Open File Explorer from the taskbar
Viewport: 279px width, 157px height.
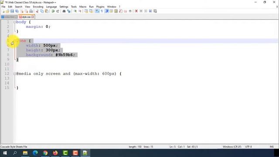pyautogui.click(x=25, y=153)
